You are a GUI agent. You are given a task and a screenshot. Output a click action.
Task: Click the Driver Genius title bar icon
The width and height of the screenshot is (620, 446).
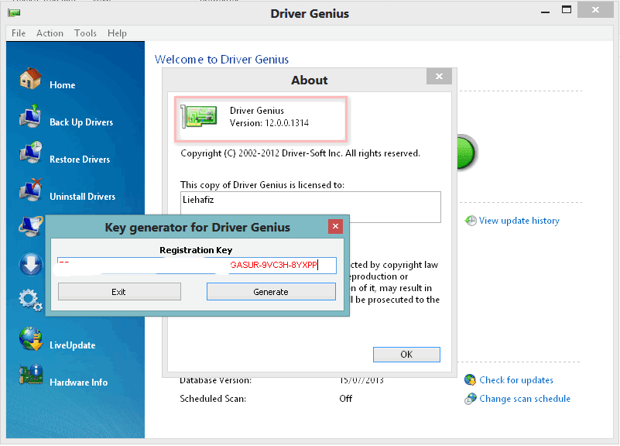click(14, 13)
